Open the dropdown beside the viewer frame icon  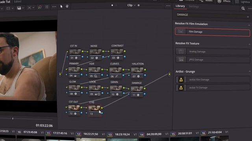click(x=13, y=8)
